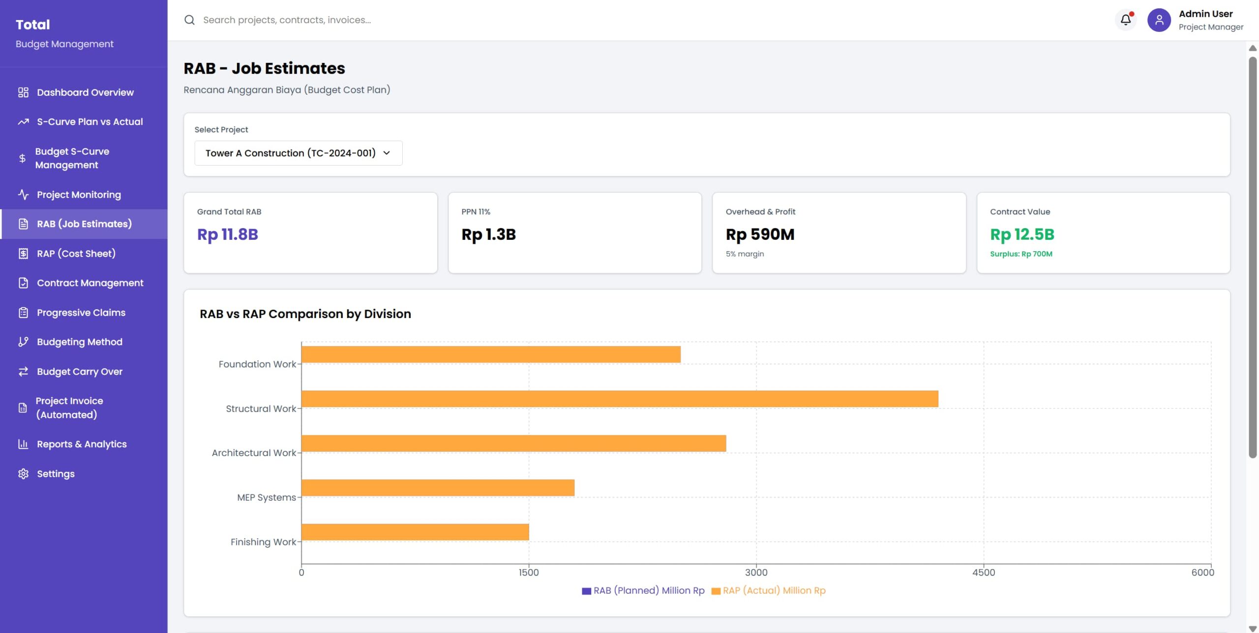Go to Contract Management page
The height and width of the screenshot is (633, 1259).
(90, 283)
